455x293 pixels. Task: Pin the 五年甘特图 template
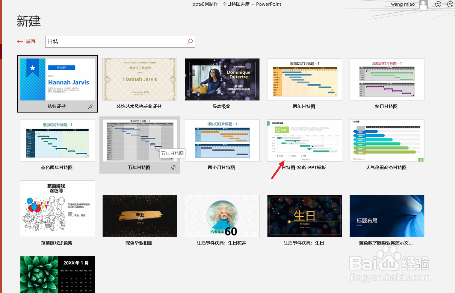[x=173, y=168]
